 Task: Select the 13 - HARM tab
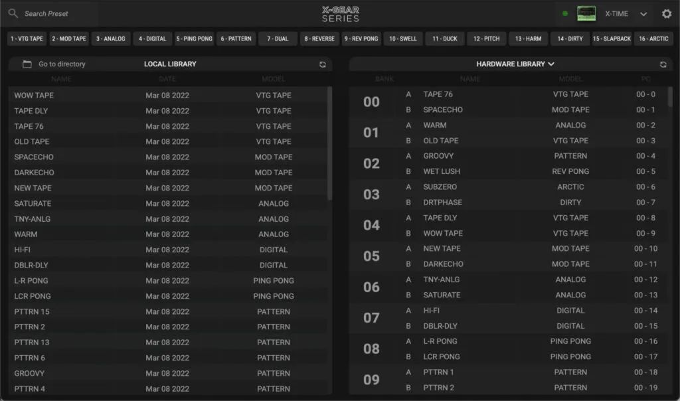(x=528, y=39)
